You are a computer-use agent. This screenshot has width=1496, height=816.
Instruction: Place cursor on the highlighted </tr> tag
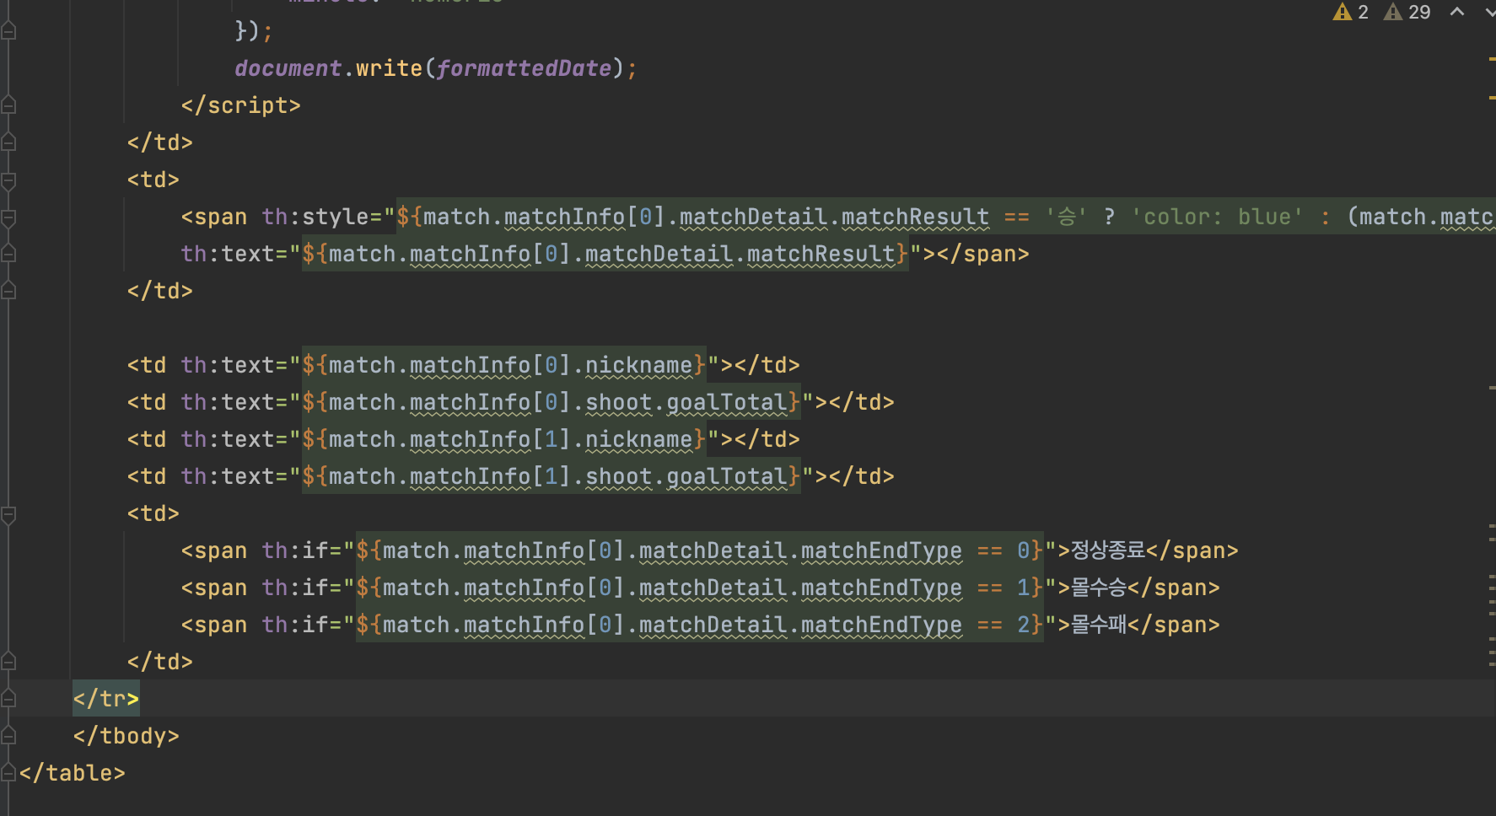[x=105, y=699]
